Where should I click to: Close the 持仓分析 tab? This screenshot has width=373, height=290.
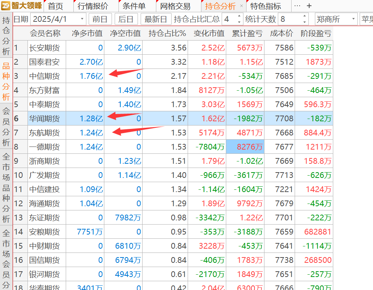pos(242,6)
